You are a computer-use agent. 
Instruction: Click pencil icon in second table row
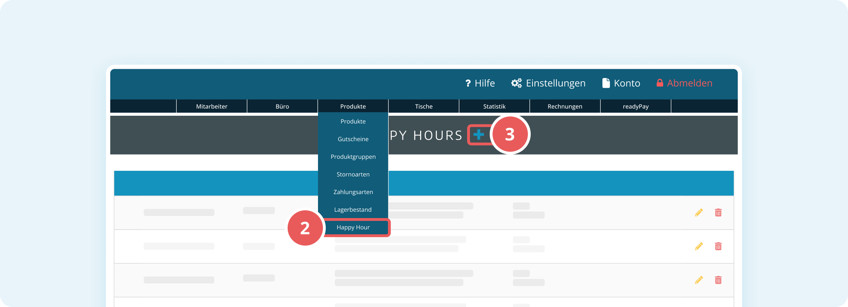(x=699, y=246)
